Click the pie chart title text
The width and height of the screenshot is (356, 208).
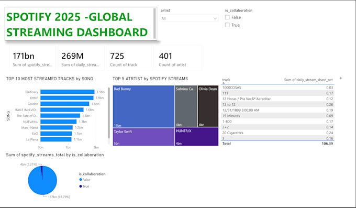pyautogui.click(x=55, y=155)
